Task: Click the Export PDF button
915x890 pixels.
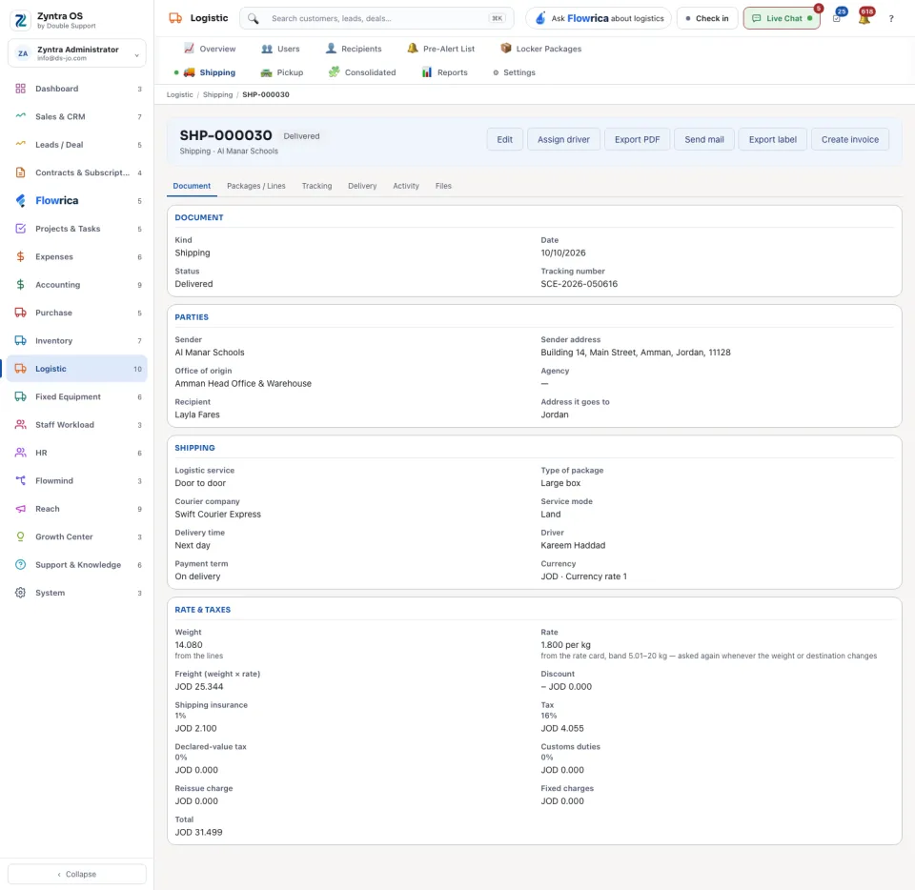Action: 637,139
